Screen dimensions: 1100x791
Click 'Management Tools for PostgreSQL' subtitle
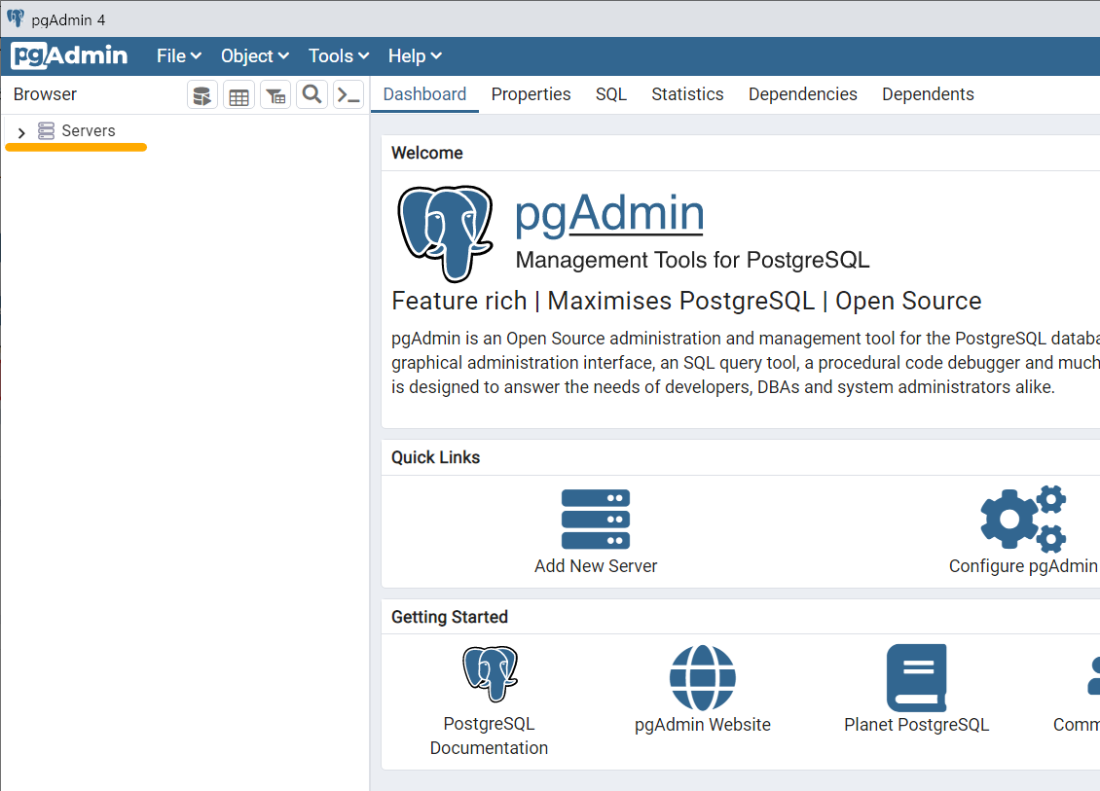(x=692, y=260)
